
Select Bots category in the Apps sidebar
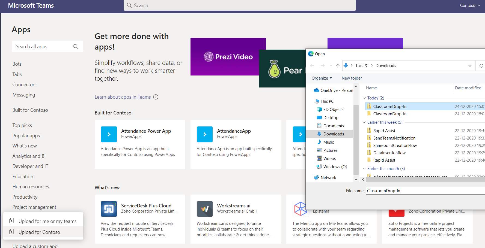click(x=17, y=64)
